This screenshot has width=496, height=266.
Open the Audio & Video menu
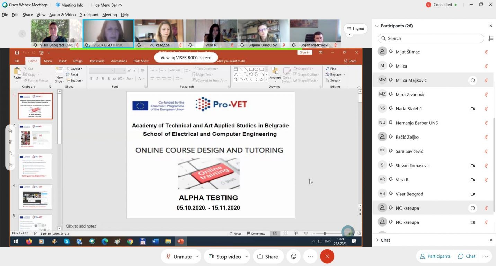(x=62, y=15)
